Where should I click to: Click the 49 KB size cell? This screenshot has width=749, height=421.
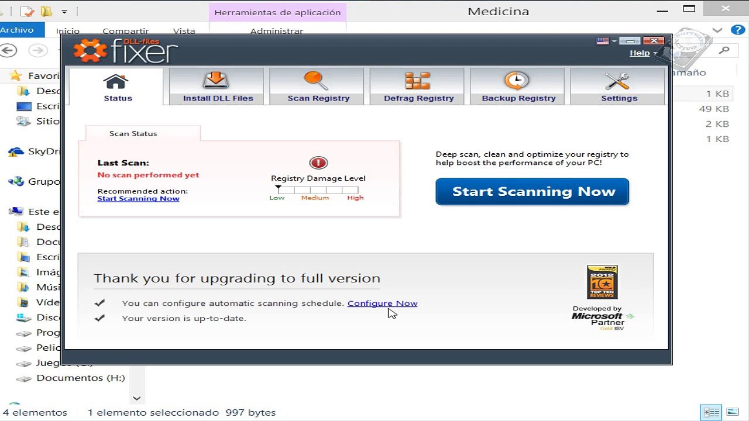click(713, 109)
